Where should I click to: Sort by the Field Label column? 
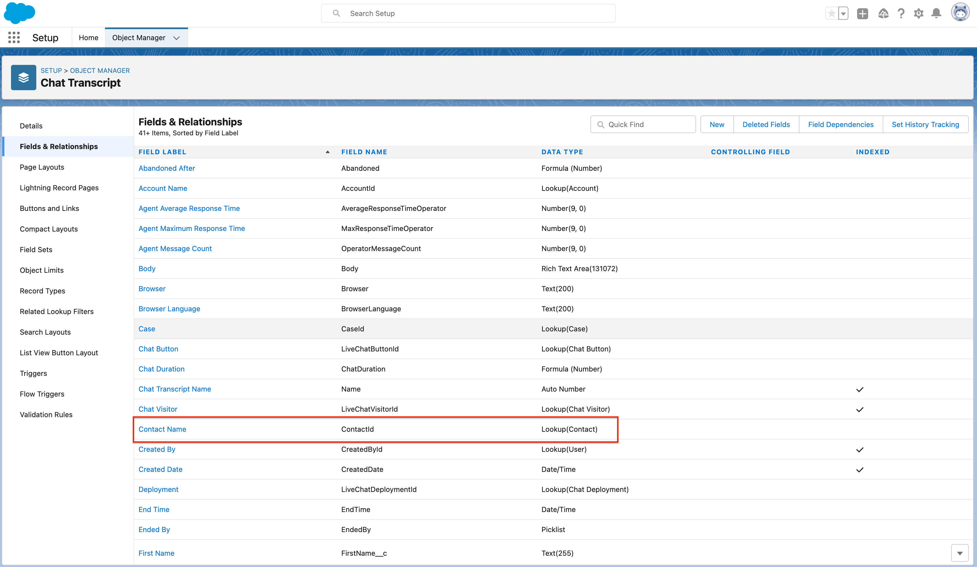click(162, 152)
